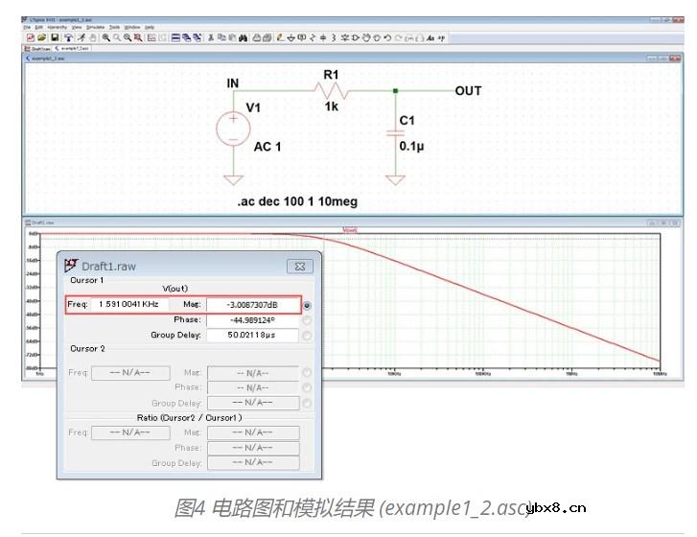The width and height of the screenshot is (697, 537).
Task: Click the voltage source V1 symbol
Action: (x=233, y=128)
